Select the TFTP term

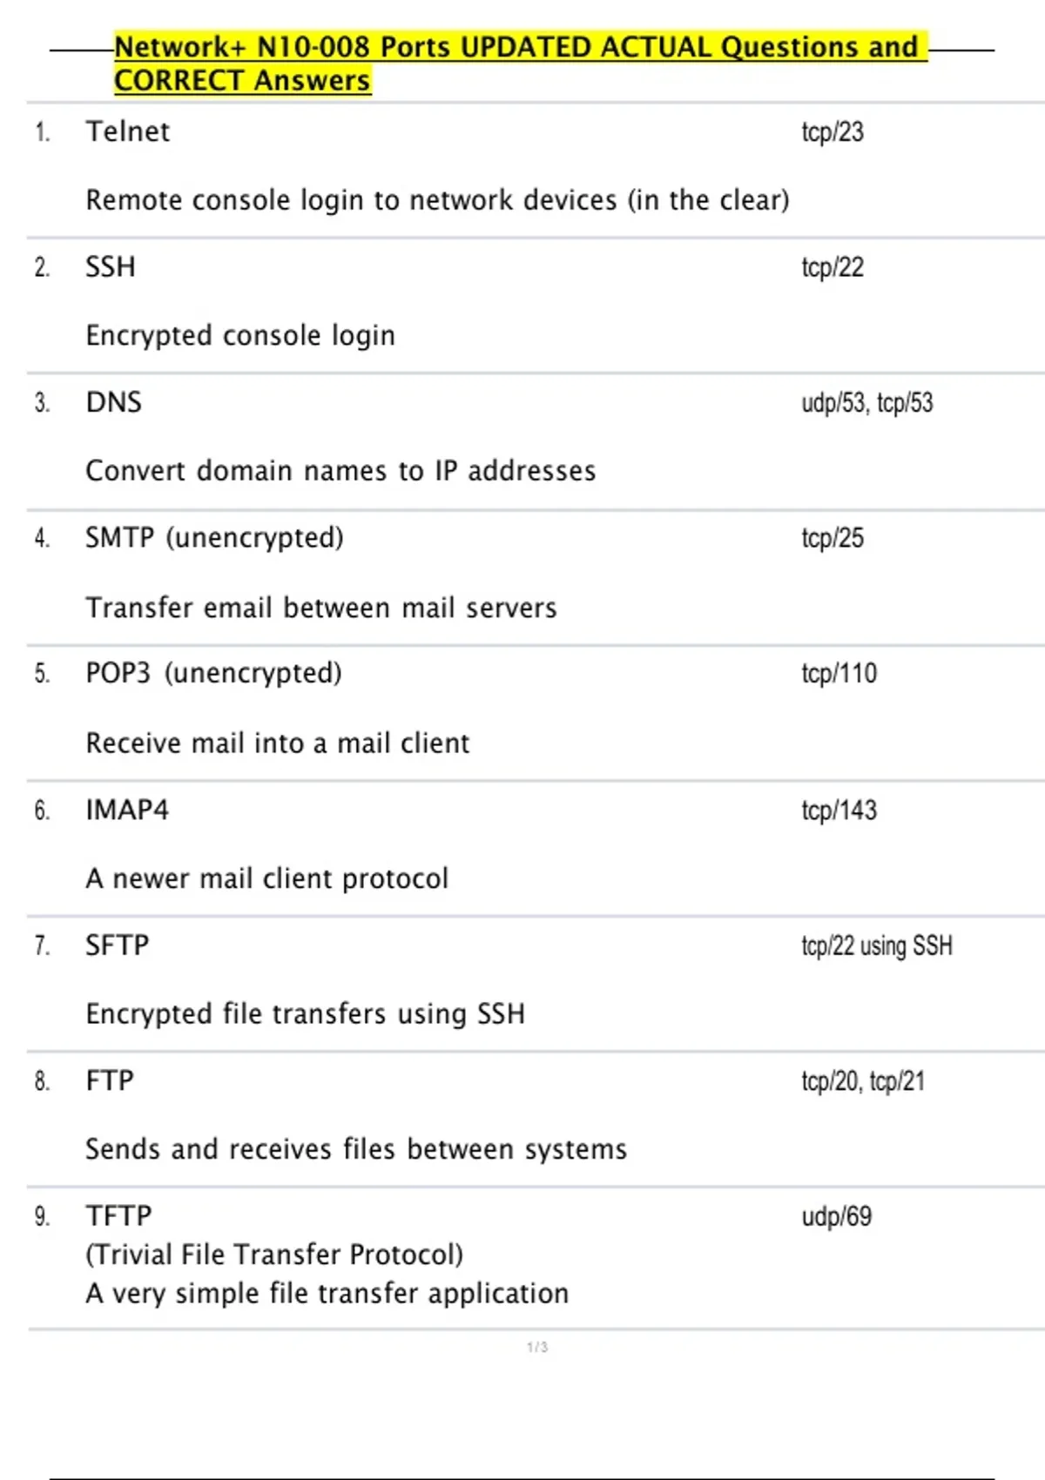tap(118, 1215)
